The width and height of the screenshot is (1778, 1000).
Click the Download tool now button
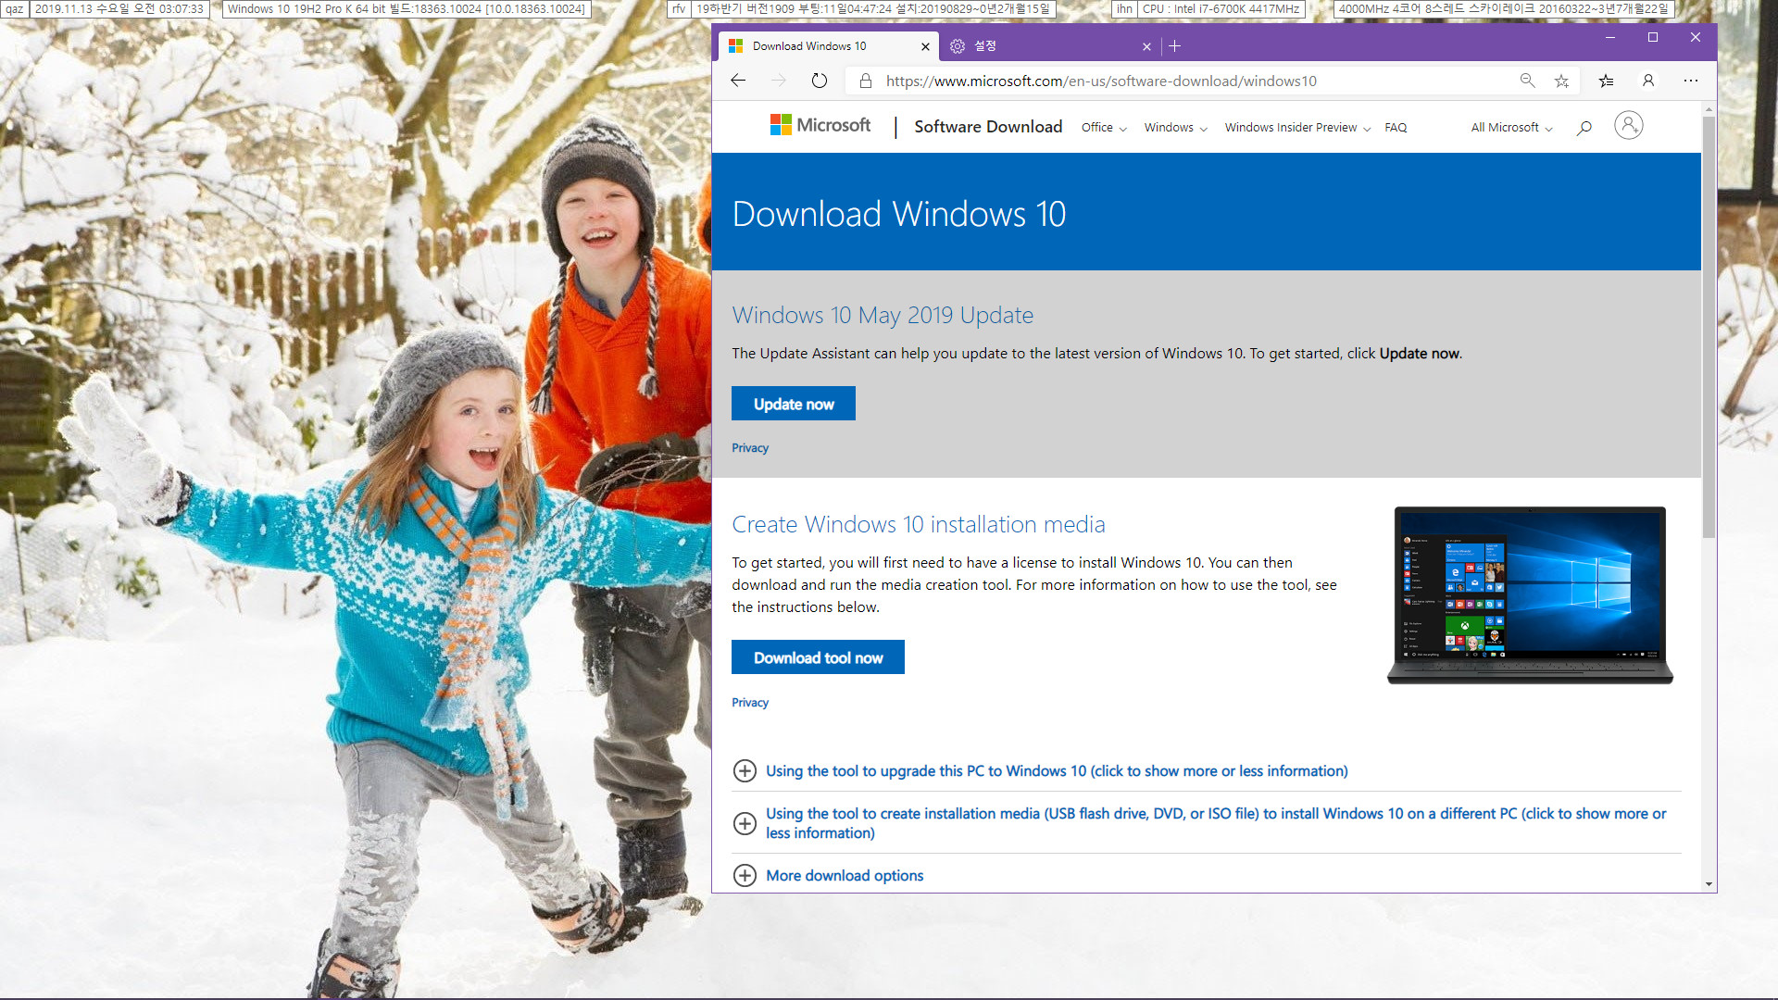pyautogui.click(x=818, y=657)
